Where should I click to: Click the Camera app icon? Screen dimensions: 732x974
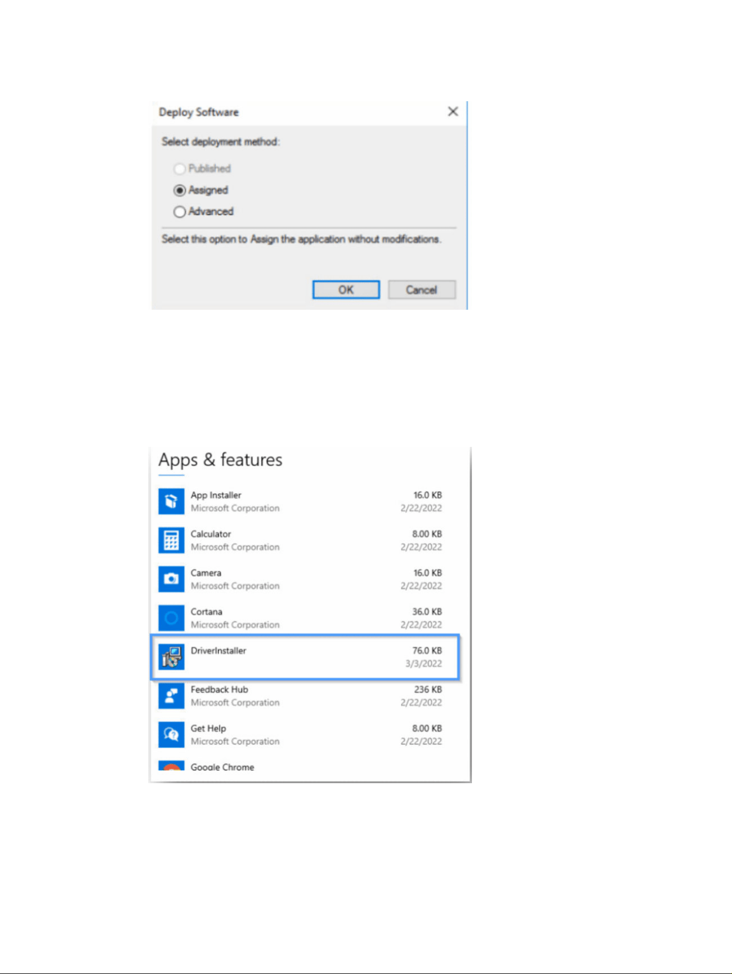[x=172, y=579]
